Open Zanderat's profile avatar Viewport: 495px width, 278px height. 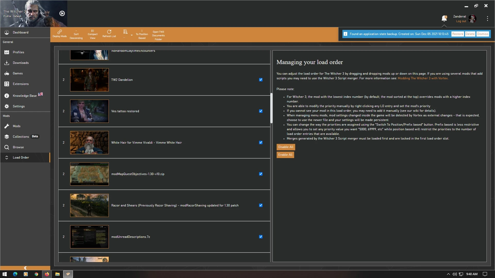point(472,19)
